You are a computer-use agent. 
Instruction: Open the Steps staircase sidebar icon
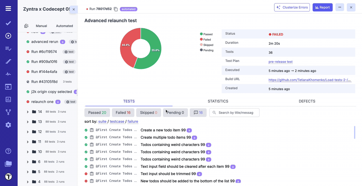click(x=8, y=61)
